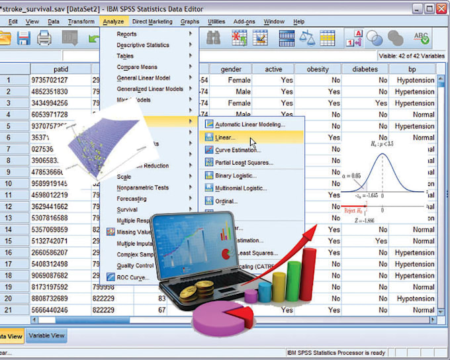450x360 pixels.
Task: Expand the Generalized Linear Models submenu
Action: coord(150,89)
